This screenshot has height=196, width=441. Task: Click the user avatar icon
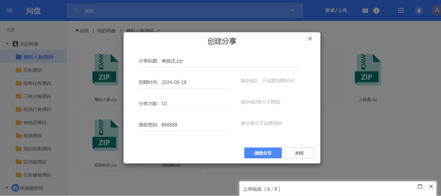(436, 10)
